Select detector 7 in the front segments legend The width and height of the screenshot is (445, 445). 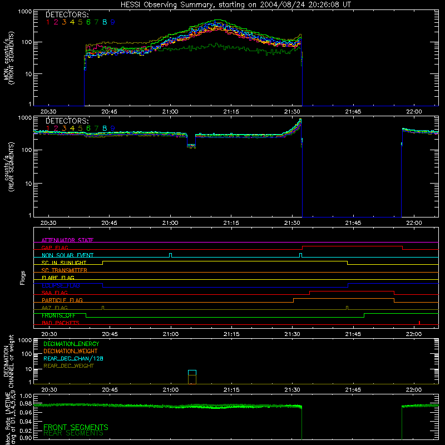tap(96, 22)
